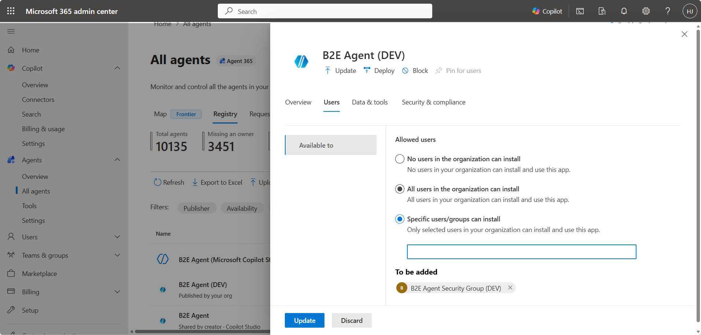Viewport: 701px width, 335px height.
Task: Select No users in the organization option
Action: [400, 159]
